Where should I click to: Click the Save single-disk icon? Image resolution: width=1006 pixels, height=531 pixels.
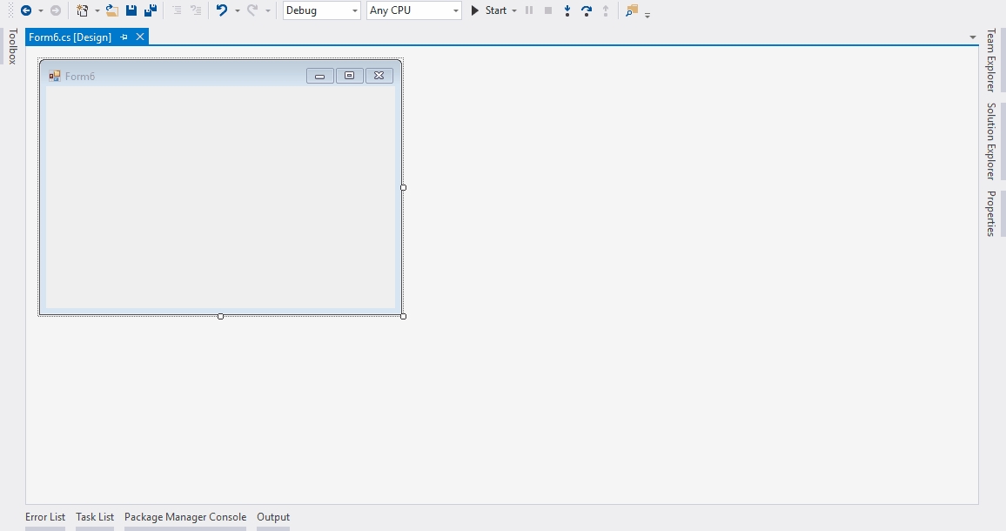tap(131, 10)
